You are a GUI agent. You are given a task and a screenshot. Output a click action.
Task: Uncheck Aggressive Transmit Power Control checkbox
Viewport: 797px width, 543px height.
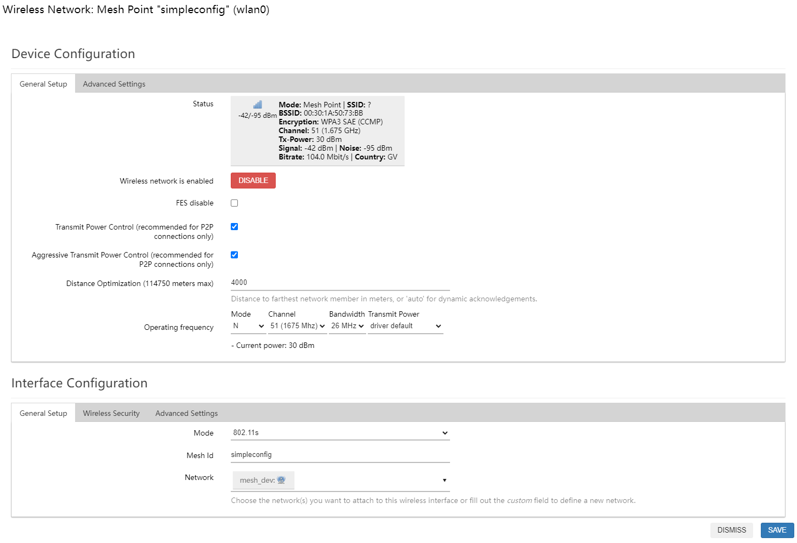click(235, 255)
